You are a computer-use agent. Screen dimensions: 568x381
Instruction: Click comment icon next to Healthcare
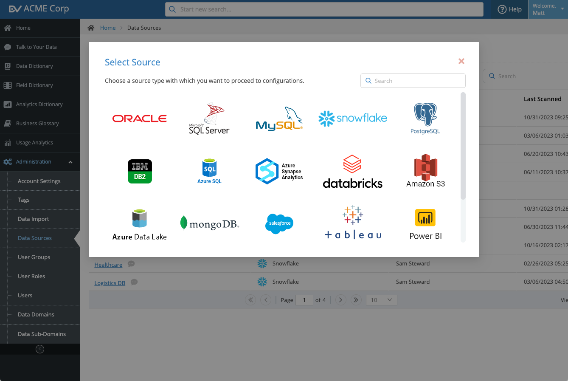click(132, 264)
